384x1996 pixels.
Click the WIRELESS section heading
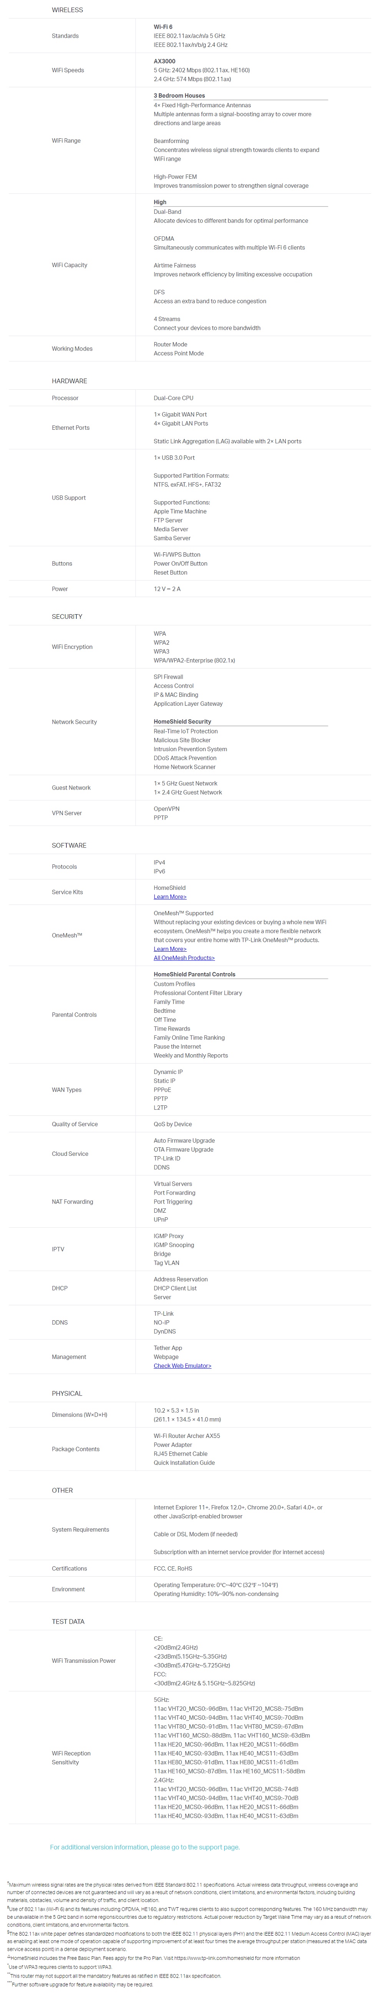(x=67, y=10)
